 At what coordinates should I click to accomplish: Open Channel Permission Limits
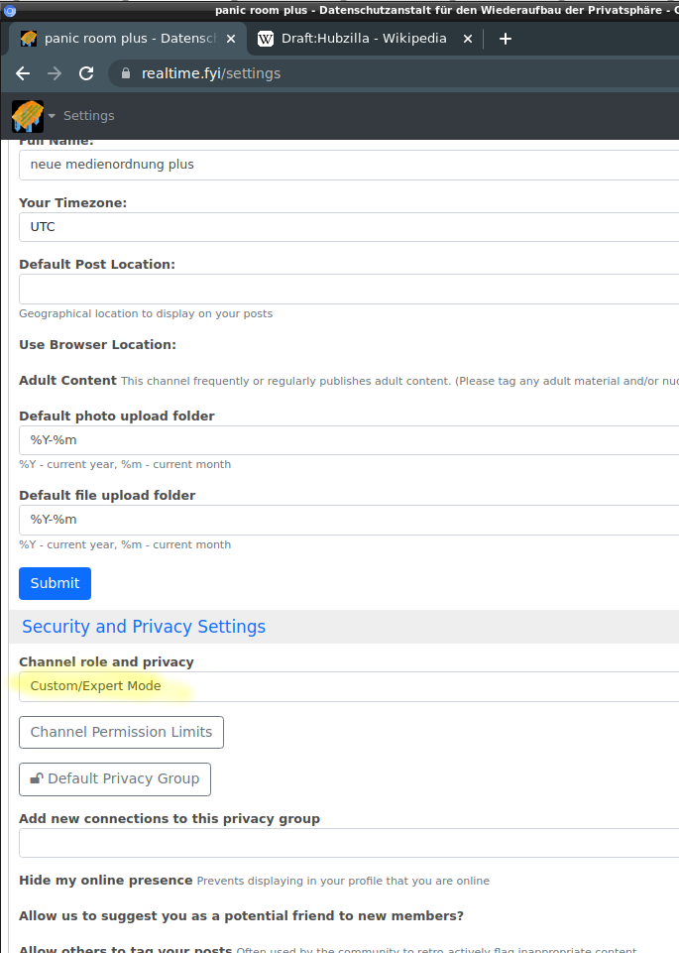click(x=121, y=732)
